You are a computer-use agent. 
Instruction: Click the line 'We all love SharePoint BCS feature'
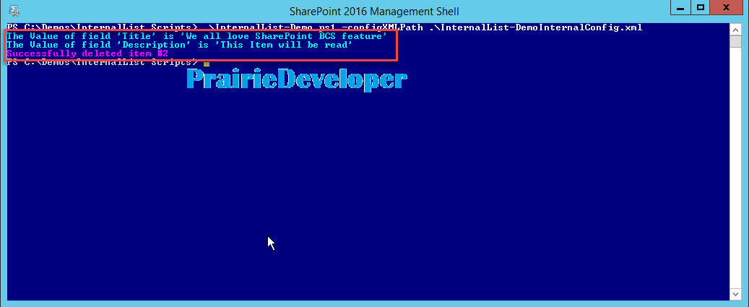(x=196, y=36)
